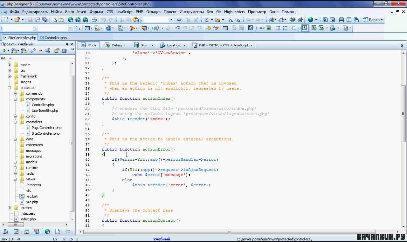
Task: Collapse the controllers folder
Action: click(x=15, y=122)
